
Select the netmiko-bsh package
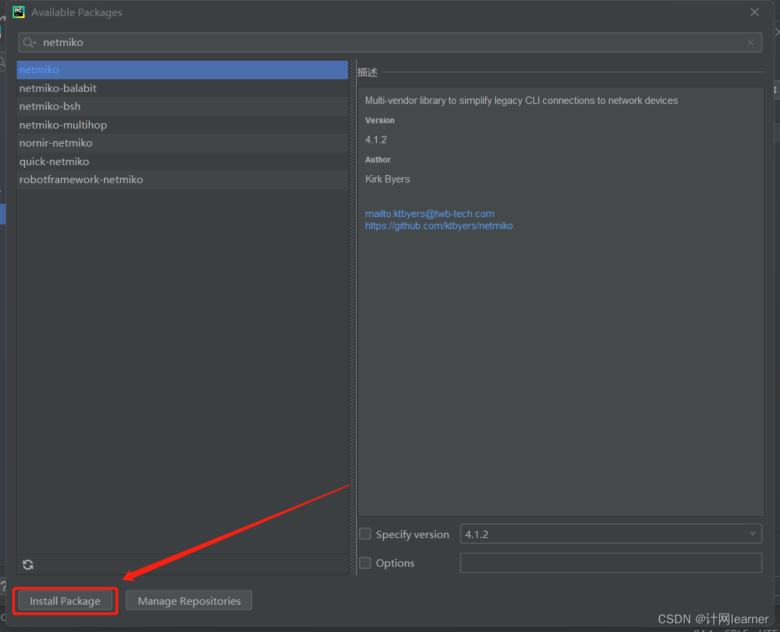click(182, 107)
